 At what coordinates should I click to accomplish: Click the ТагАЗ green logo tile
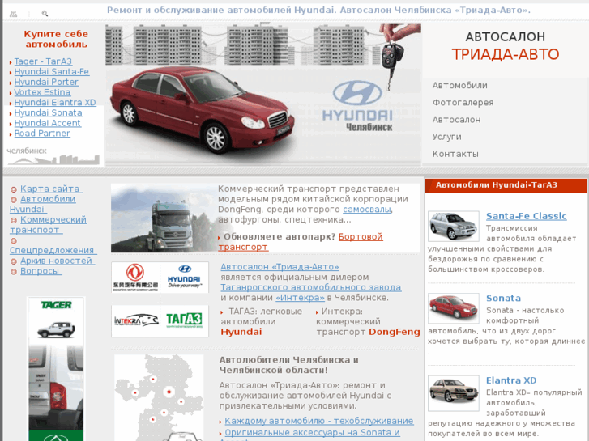click(185, 320)
